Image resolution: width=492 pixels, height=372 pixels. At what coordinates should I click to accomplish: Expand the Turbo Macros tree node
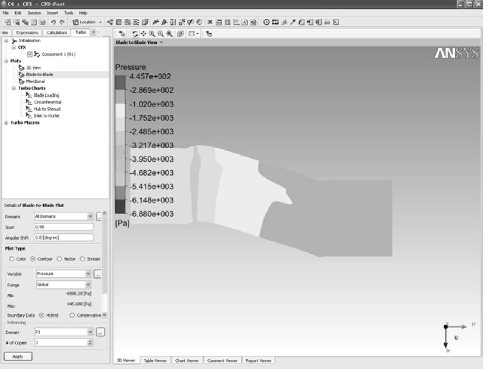[6, 123]
